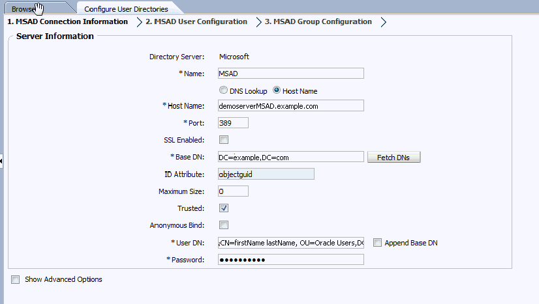This screenshot has width=539, height=304.
Task: Click the Port number field
Action: coord(233,122)
